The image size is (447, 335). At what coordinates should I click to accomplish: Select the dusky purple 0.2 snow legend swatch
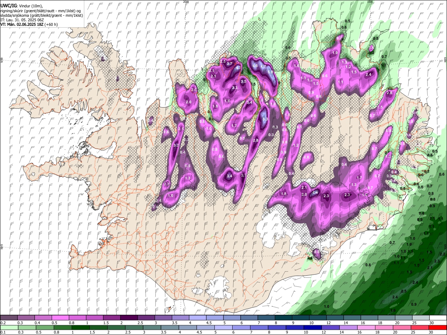[9, 318]
